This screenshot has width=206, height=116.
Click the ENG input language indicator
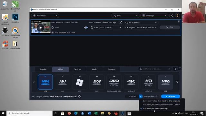(187, 113)
